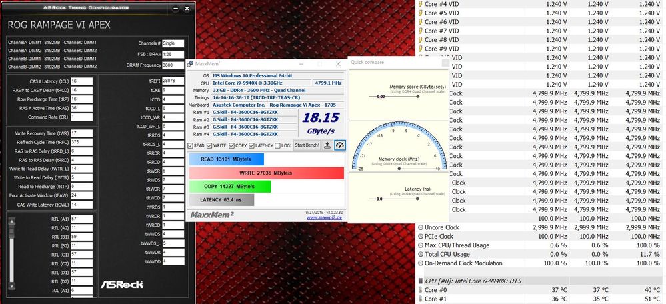Click the 4799.1 MHz CPU clock value in MaxxMem
Image resolution: width=666 pixels, height=304 pixels.
pyautogui.click(x=328, y=83)
